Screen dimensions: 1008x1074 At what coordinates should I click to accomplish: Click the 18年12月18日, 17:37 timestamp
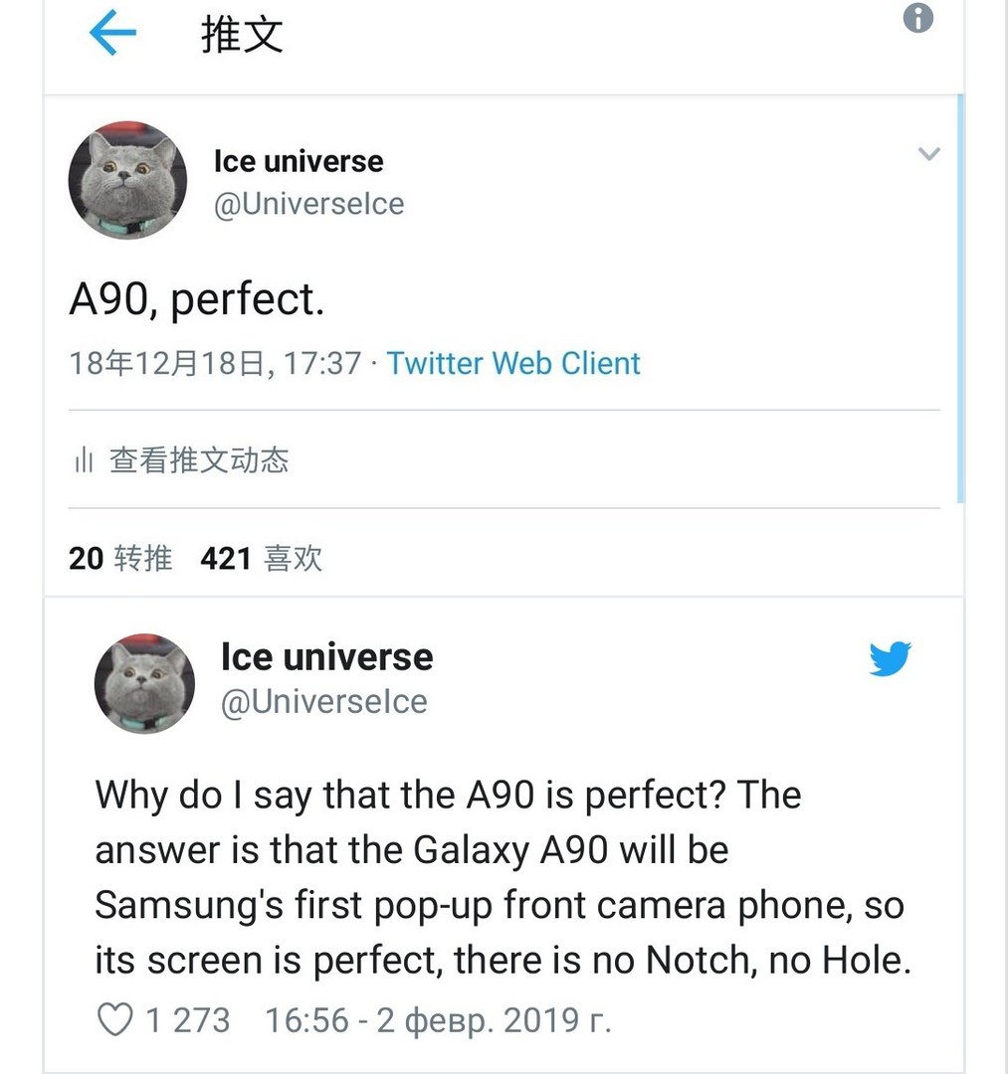pyautogui.click(x=215, y=363)
